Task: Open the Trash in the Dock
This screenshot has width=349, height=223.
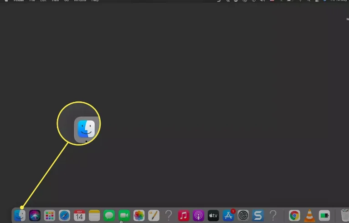Action: coord(345,215)
